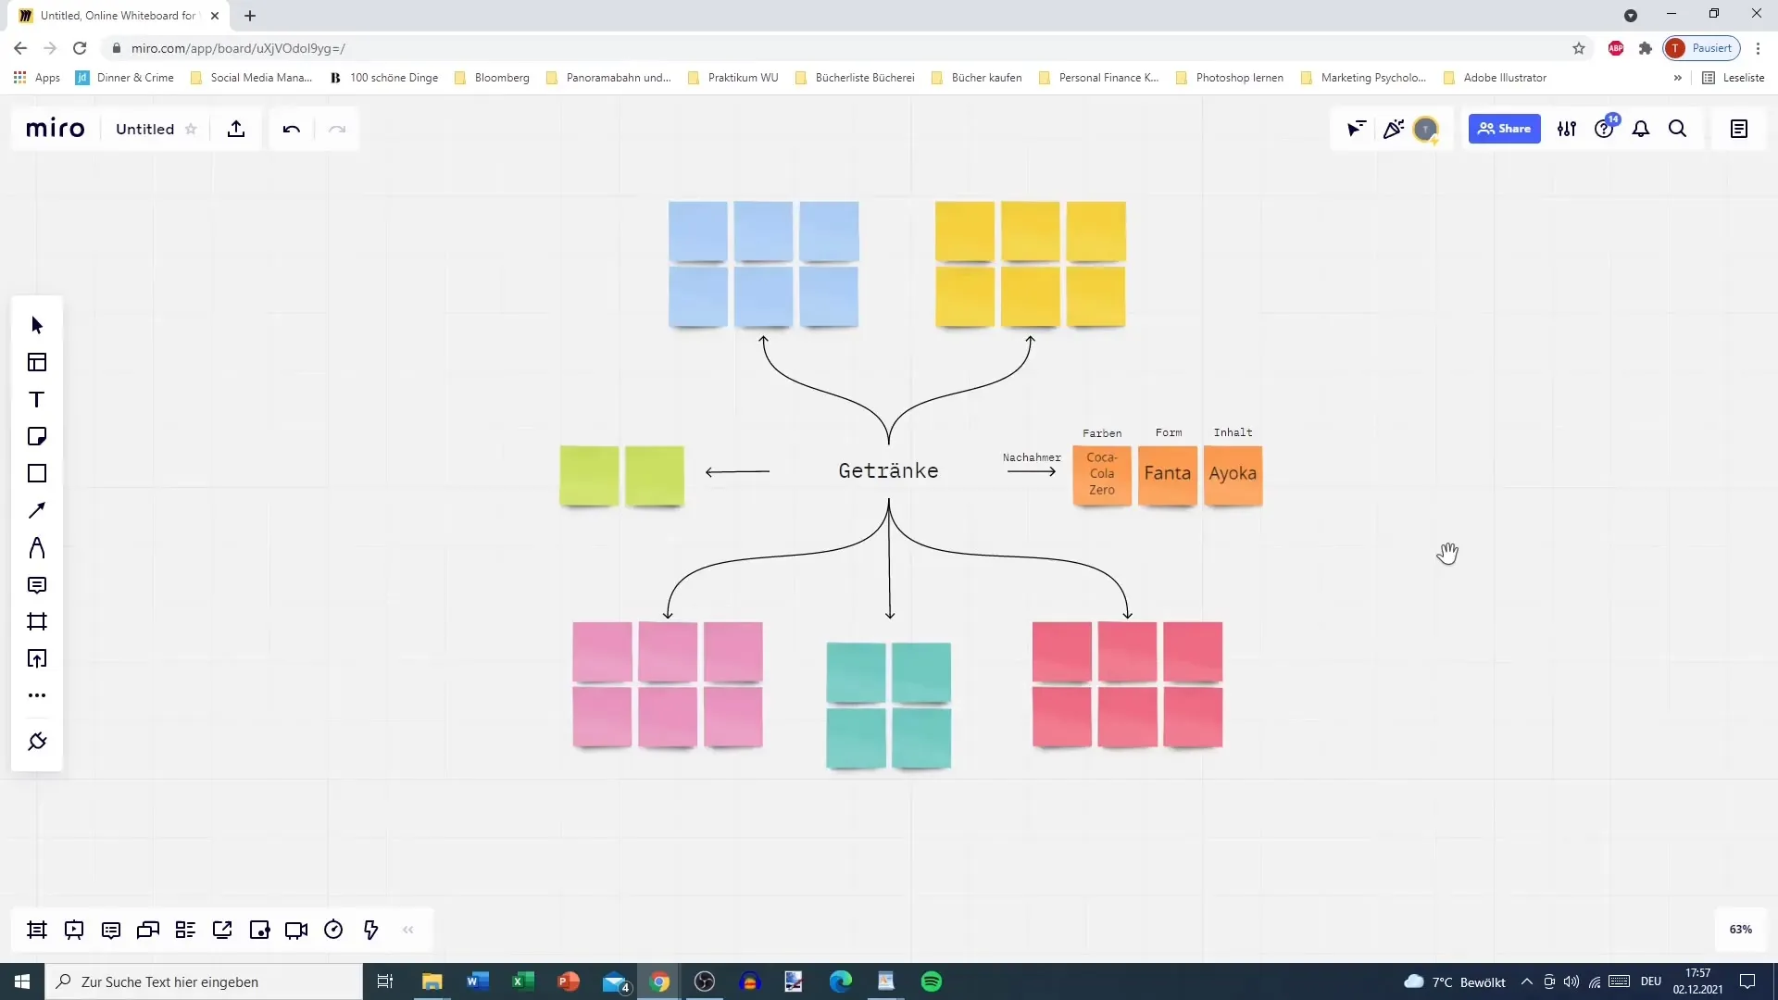Click the undo arrow button
Viewport: 1778px width, 1000px height.
291,128
